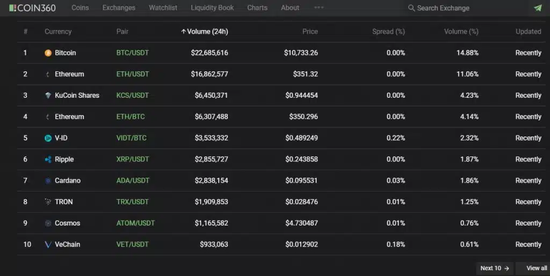Click the Ripple coin icon
550x276 pixels.
[48, 159]
